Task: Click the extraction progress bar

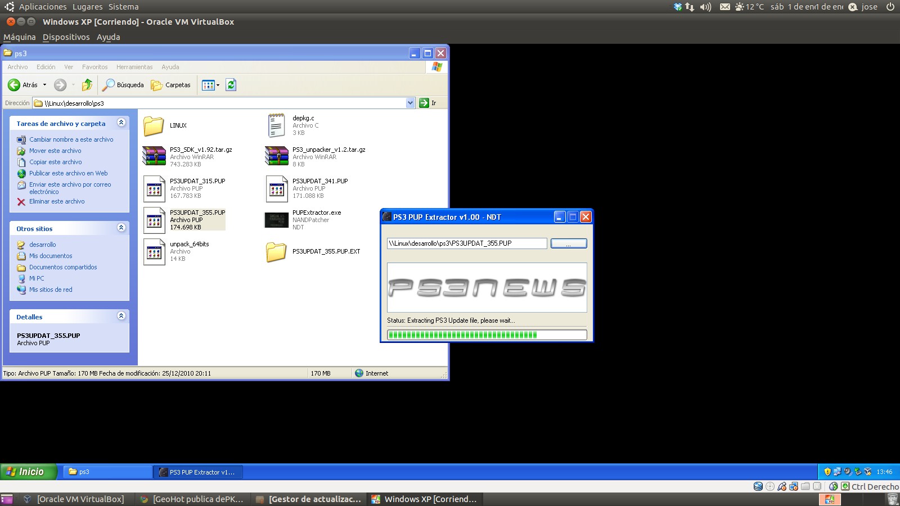Action: click(x=487, y=335)
